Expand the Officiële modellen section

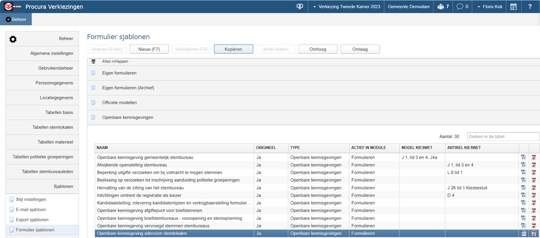point(313,103)
